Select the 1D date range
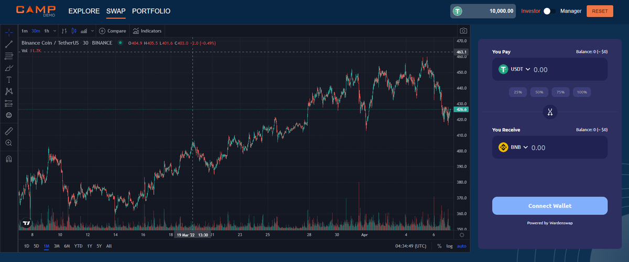629x262 pixels. (x=27, y=246)
